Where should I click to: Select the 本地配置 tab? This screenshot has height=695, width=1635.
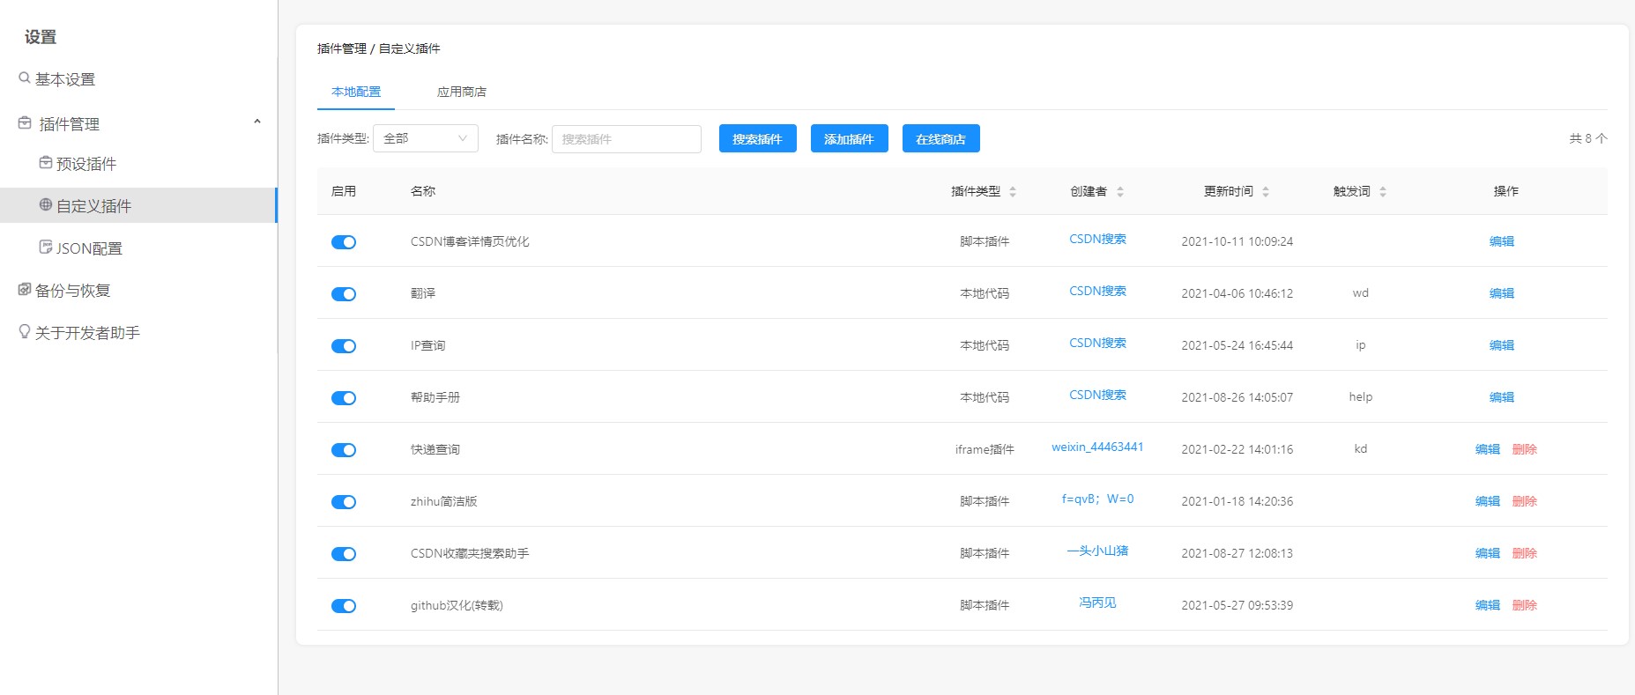click(356, 92)
